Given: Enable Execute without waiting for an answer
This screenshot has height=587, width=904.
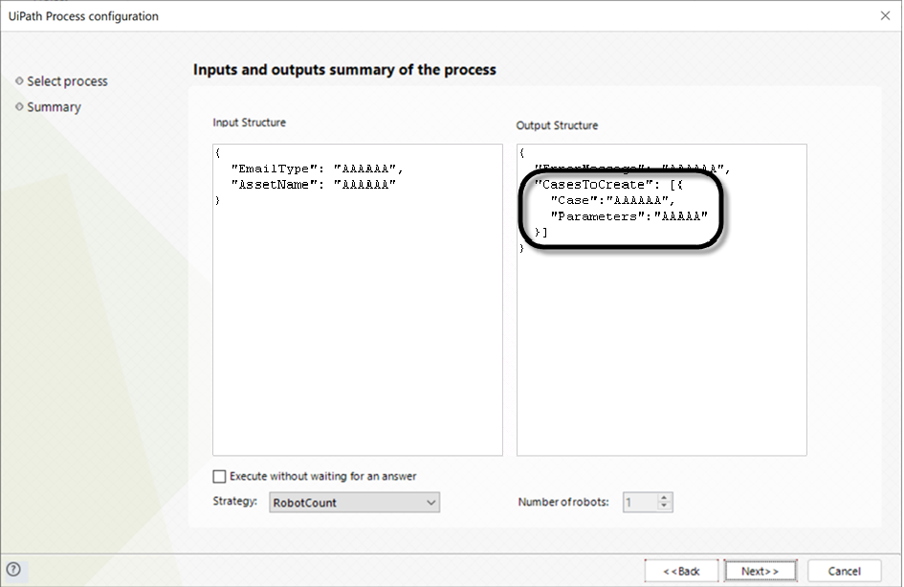Looking at the screenshot, I should point(219,476).
